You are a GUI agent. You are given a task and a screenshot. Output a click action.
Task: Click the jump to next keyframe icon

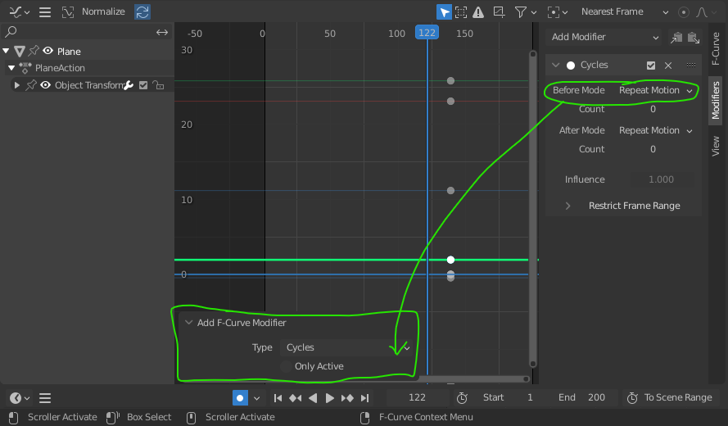(x=347, y=397)
